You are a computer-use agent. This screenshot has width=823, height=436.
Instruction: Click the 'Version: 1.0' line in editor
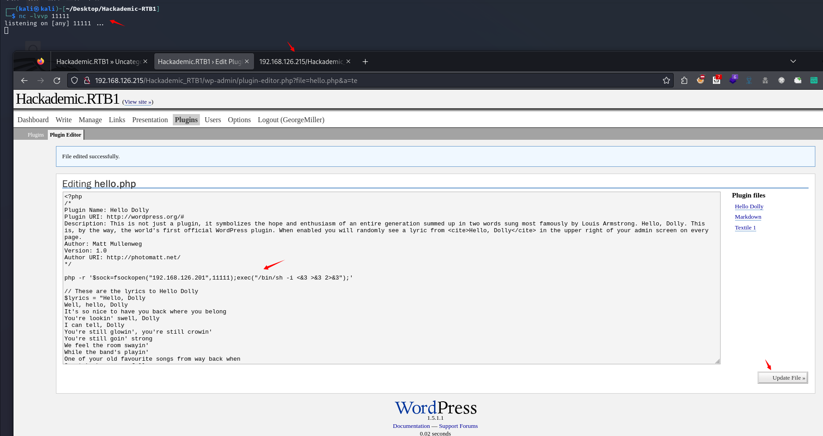(85, 251)
